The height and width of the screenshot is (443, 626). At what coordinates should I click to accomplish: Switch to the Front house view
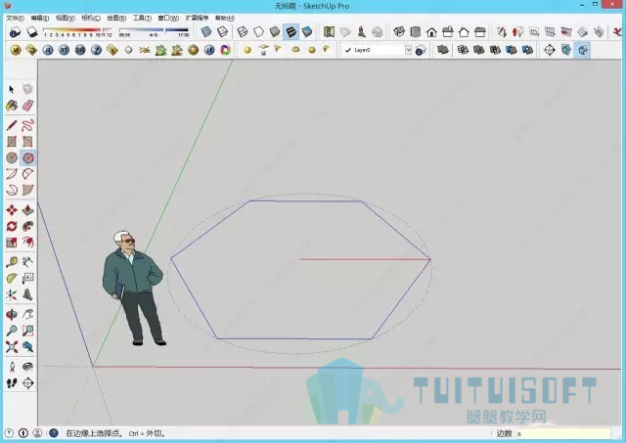click(431, 32)
